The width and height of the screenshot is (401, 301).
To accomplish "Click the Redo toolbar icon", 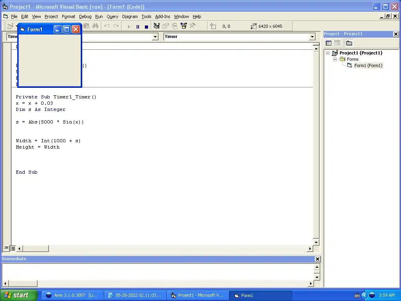I will [x=116, y=26].
